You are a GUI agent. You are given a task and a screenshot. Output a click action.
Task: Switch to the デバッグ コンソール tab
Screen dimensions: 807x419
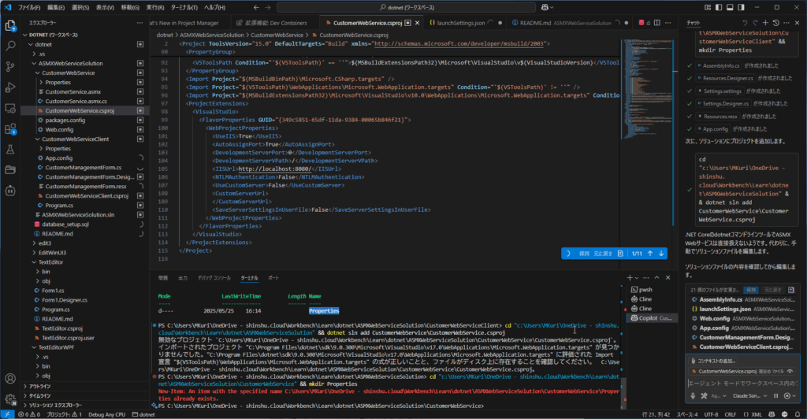214,277
